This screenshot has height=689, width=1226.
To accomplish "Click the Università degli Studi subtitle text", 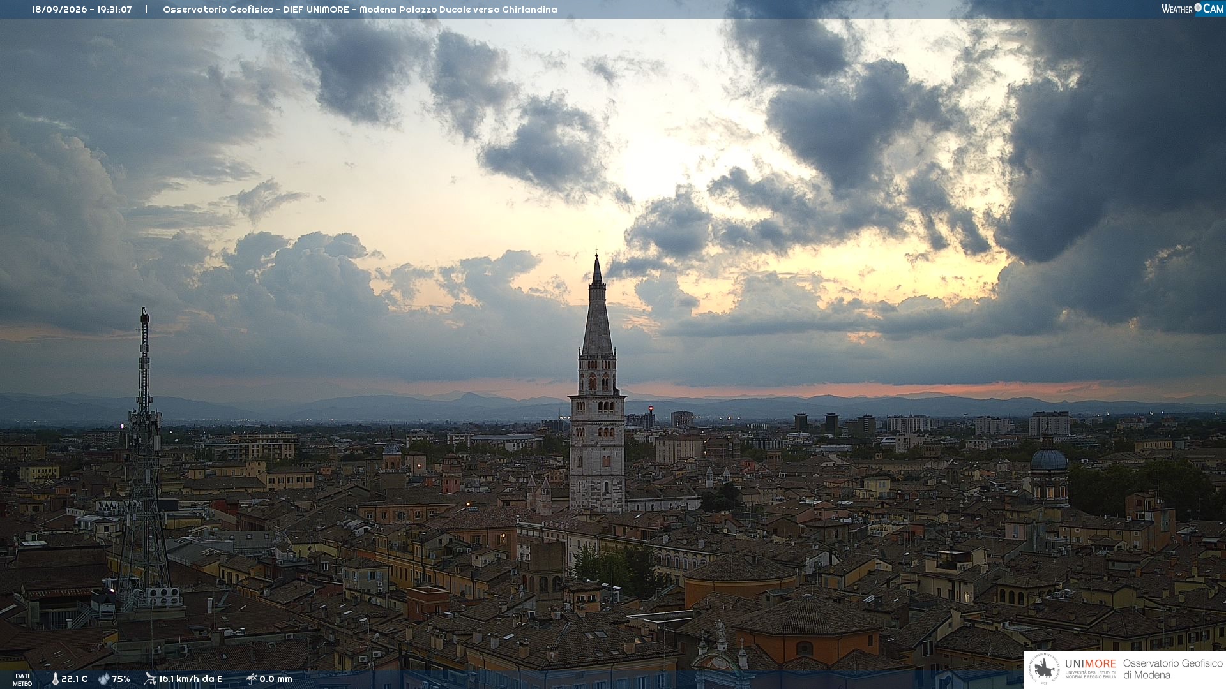I will pos(1091,674).
